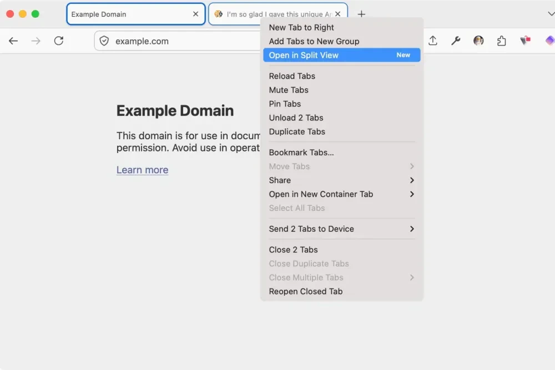This screenshot has height=370, width=555.
Task: Click the profile avatar icon
Action: pyautogui.click(x=478, y=41)
